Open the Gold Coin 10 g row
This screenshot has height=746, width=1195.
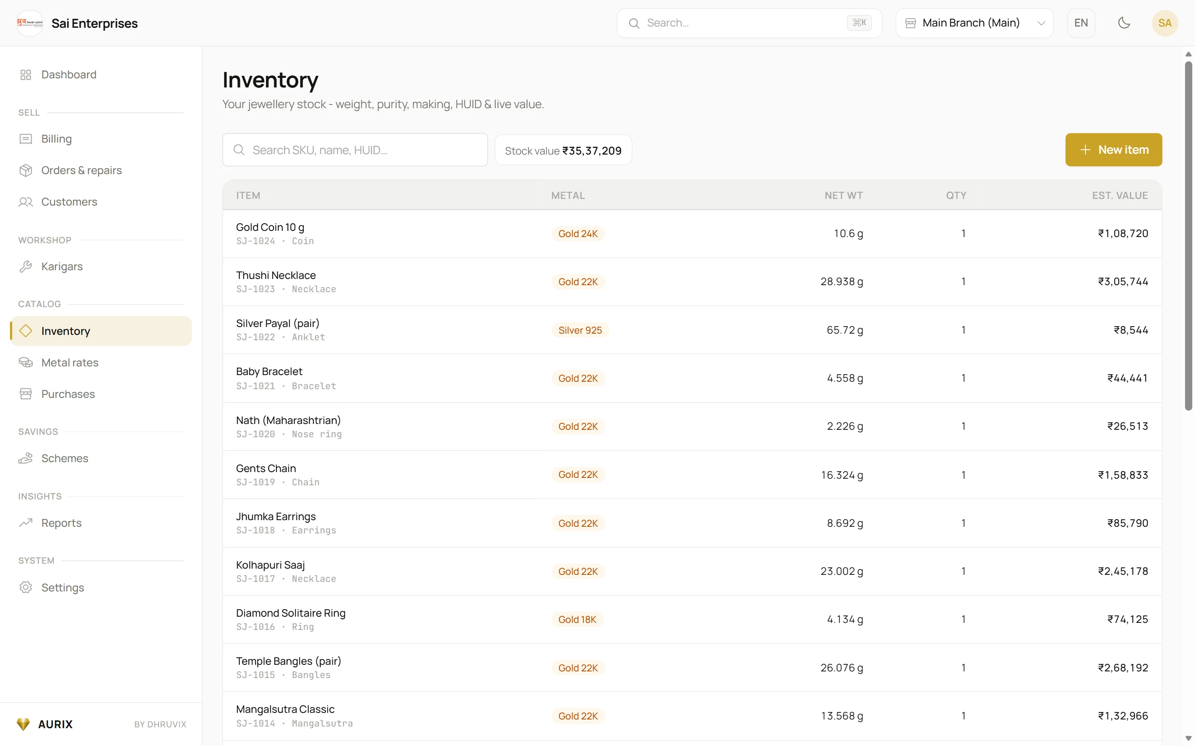(x=692, y=234)
